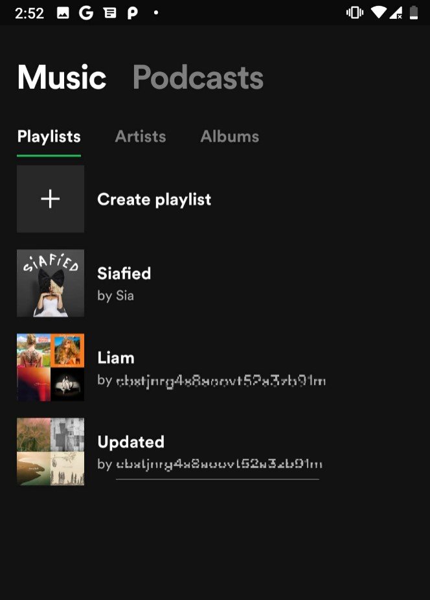Open the Albums tab
This screenshot has height=600, width=430.
click(x=229, y=137)
